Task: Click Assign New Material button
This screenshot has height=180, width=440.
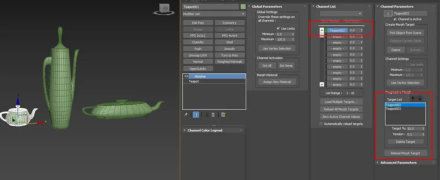Action: tap(277, 82)
